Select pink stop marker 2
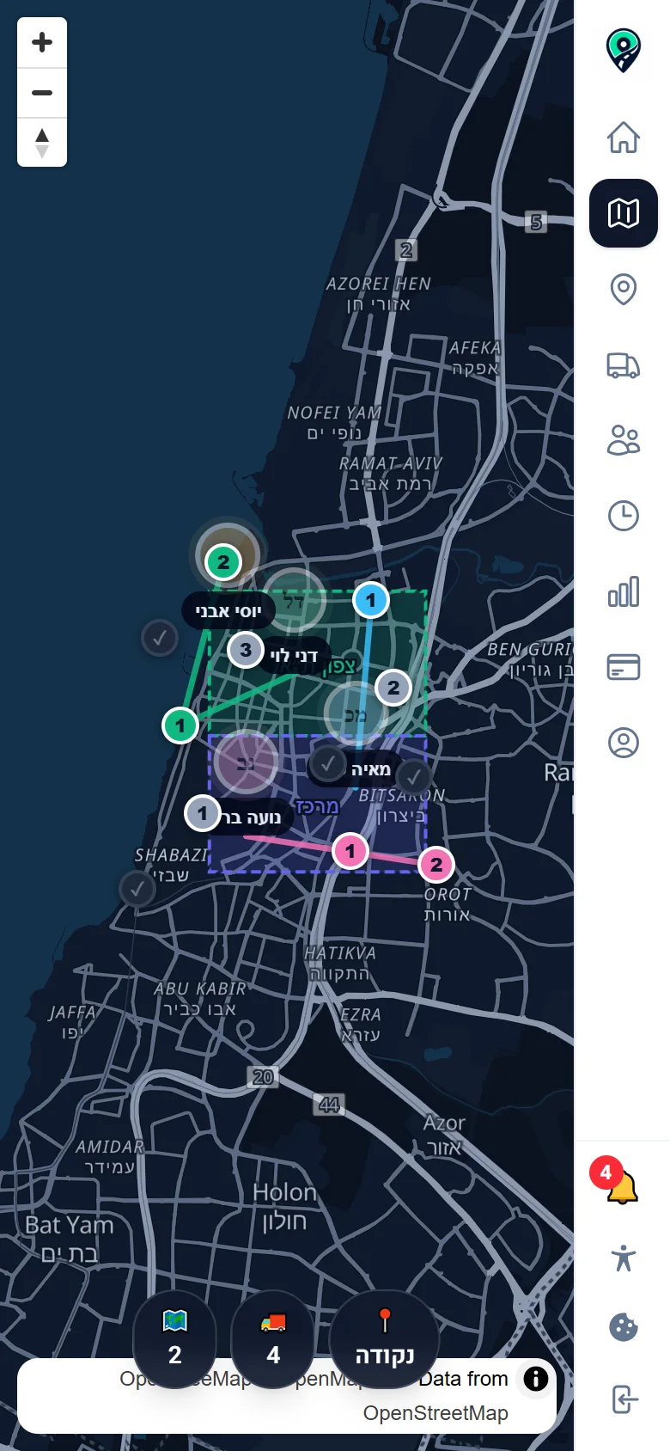670x1451 pixels. coord(436,865)
